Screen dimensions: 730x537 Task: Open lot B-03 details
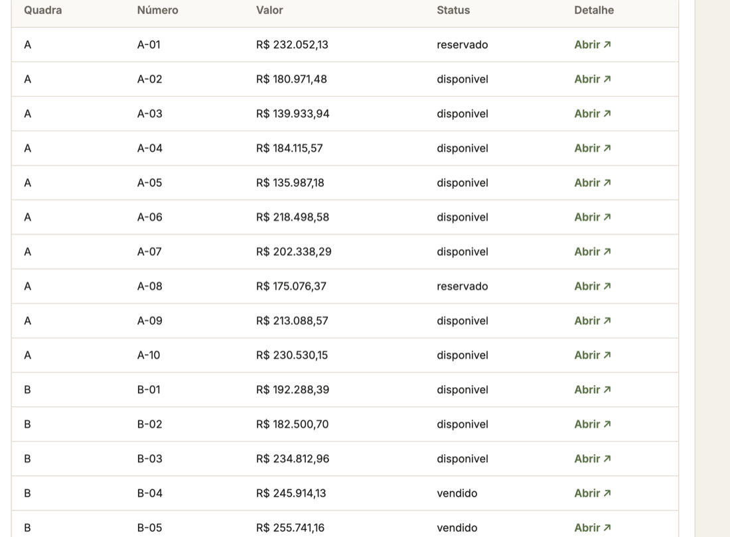pos(592,459)
